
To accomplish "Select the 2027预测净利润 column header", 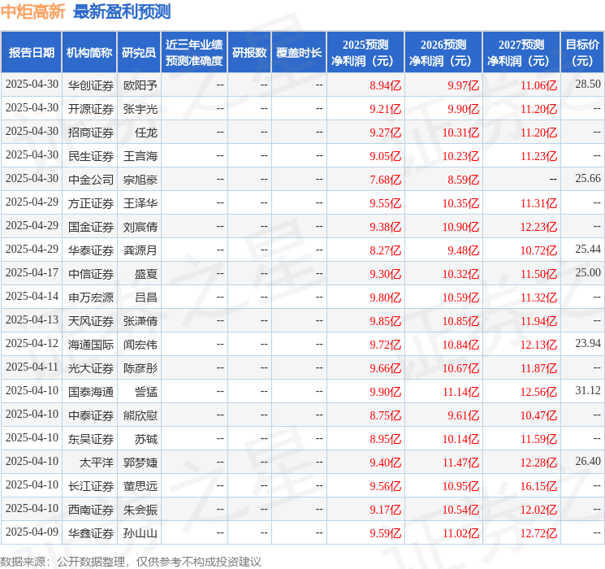I will pos(521,53).
